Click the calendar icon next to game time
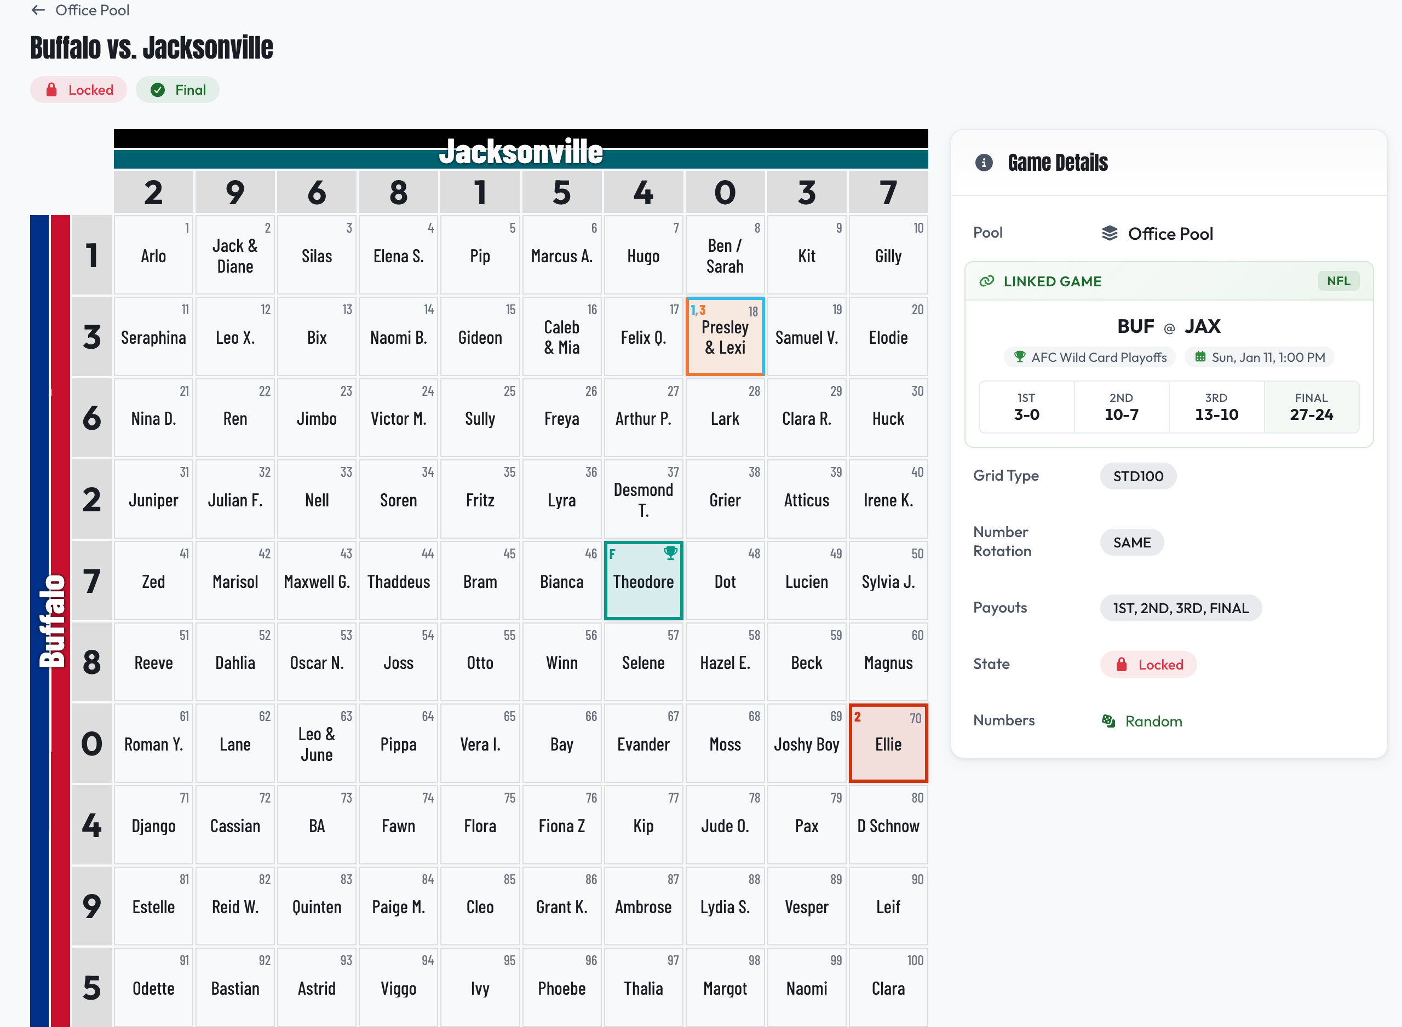Viewport: 1402px width, 1027px height. [x=1200, y=357]
